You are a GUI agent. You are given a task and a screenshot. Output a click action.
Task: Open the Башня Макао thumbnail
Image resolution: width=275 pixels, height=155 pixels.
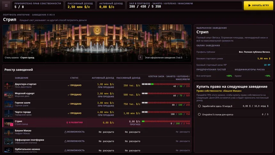tap(9, 132)
